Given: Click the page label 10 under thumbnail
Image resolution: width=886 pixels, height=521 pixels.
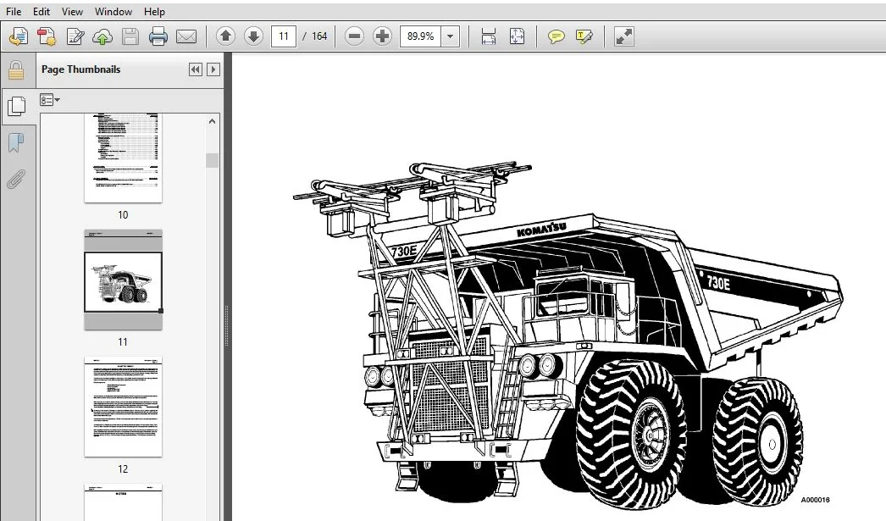Looking at the screenshot, I should (123, 214).
